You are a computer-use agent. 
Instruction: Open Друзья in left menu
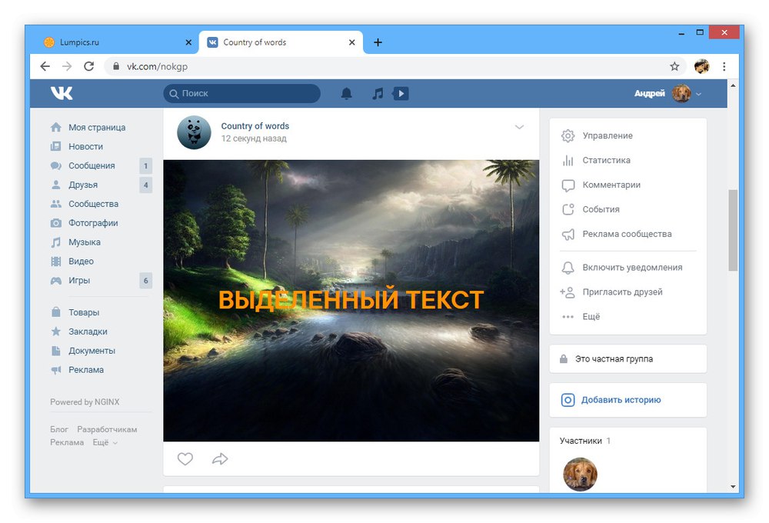[83, 185]
